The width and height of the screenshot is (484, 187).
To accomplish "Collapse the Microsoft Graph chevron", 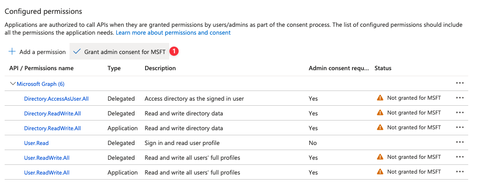I will tap(13, 84).
